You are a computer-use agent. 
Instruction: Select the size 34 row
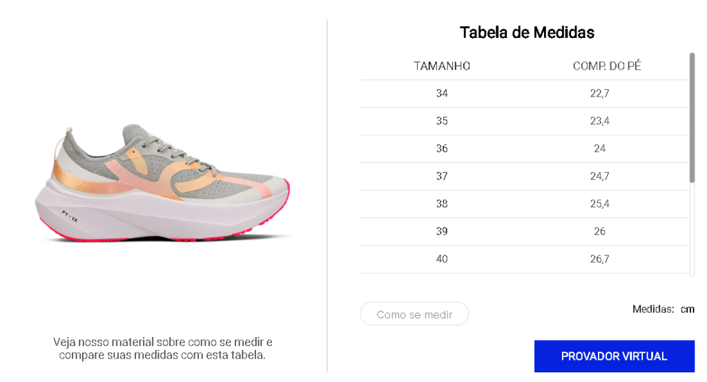(x=525, y=94)
